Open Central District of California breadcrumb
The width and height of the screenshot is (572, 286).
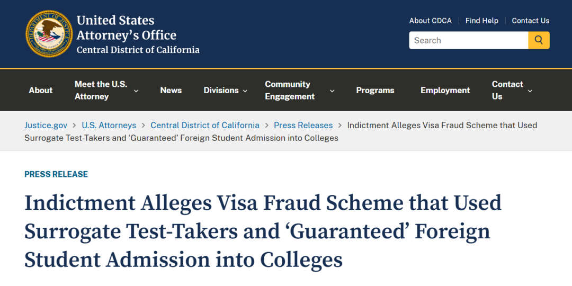click(205, 126)
